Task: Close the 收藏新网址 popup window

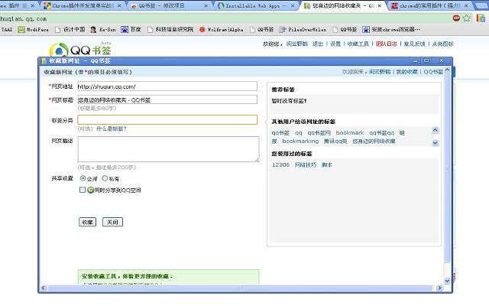Action: (x=442, y=60)
